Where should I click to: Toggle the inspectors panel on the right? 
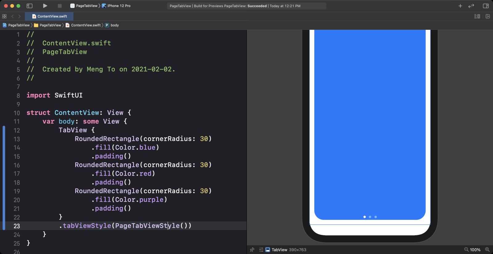(x=486, y=6)
